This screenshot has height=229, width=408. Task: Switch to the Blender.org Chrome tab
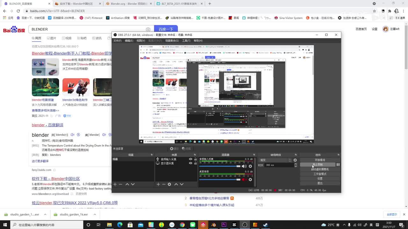pos(128,4)
